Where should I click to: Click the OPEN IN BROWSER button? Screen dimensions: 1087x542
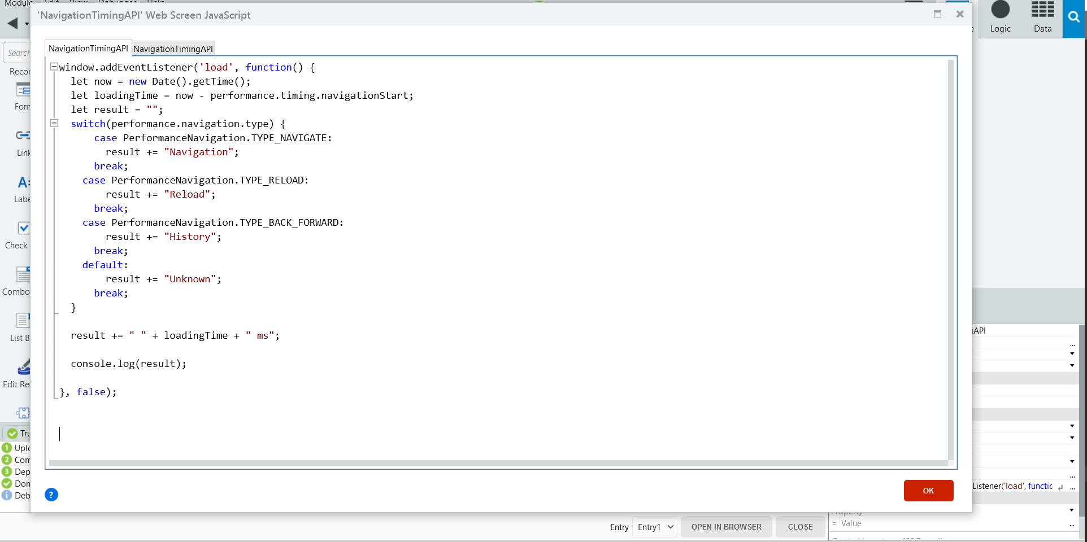point(725,526)
